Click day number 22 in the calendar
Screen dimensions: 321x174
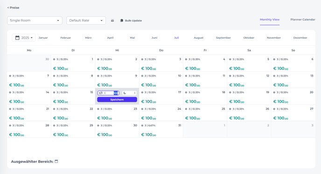pyautogui.click(x=91, y=109)
